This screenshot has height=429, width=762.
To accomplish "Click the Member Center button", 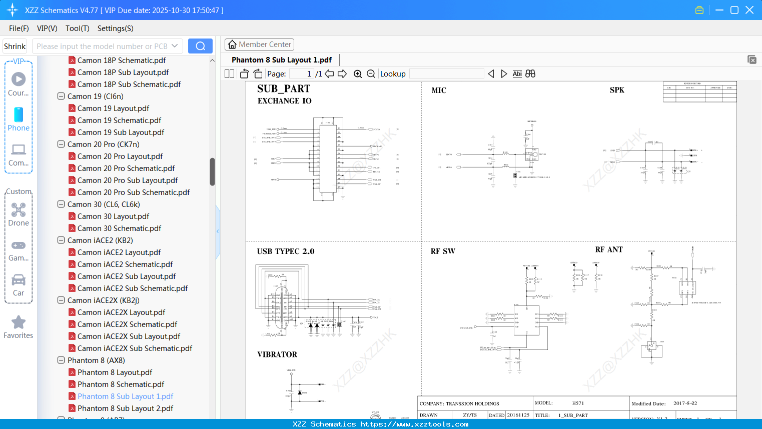I will [259, 44].
